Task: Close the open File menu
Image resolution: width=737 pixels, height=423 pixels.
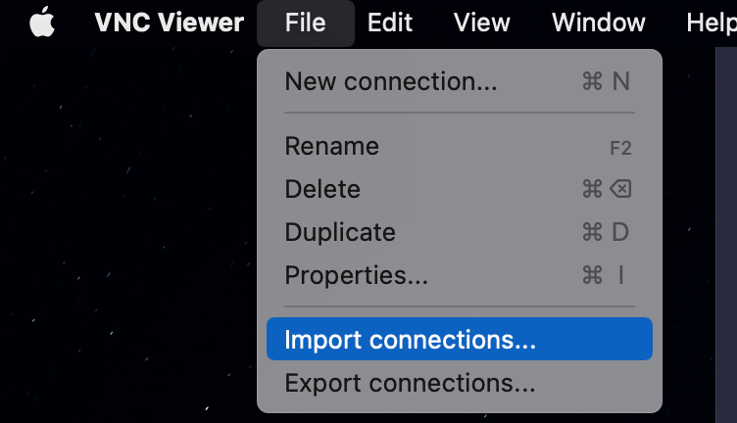Action: coord(305,23)
